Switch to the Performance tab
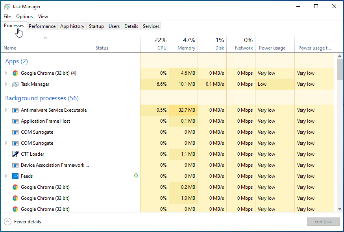 point(42,26)
